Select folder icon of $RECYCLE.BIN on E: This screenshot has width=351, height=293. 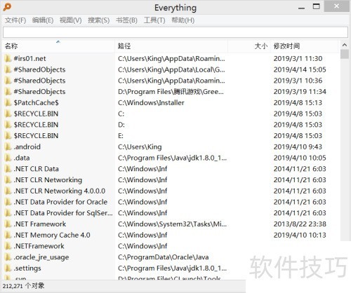point(8,135)
